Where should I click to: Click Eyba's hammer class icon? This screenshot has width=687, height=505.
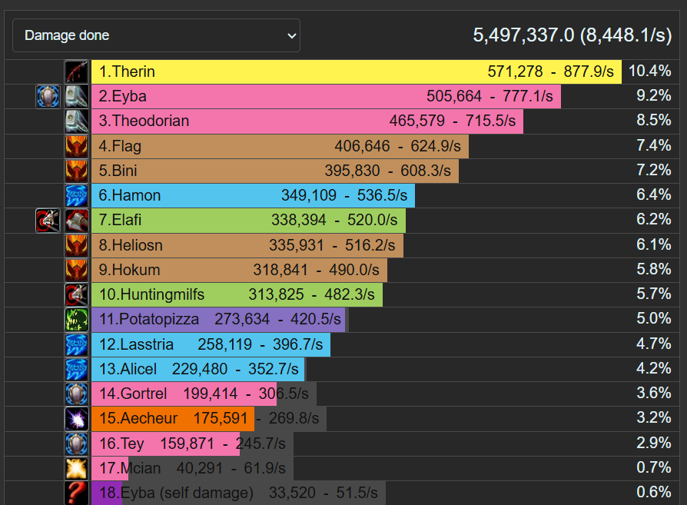tap(77, 96)
